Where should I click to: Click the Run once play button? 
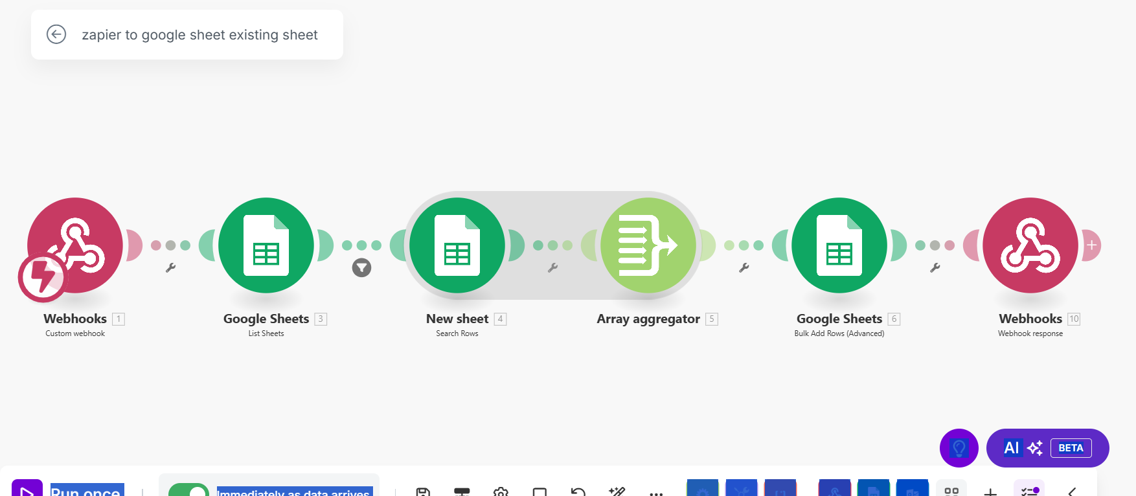[27, 490]
